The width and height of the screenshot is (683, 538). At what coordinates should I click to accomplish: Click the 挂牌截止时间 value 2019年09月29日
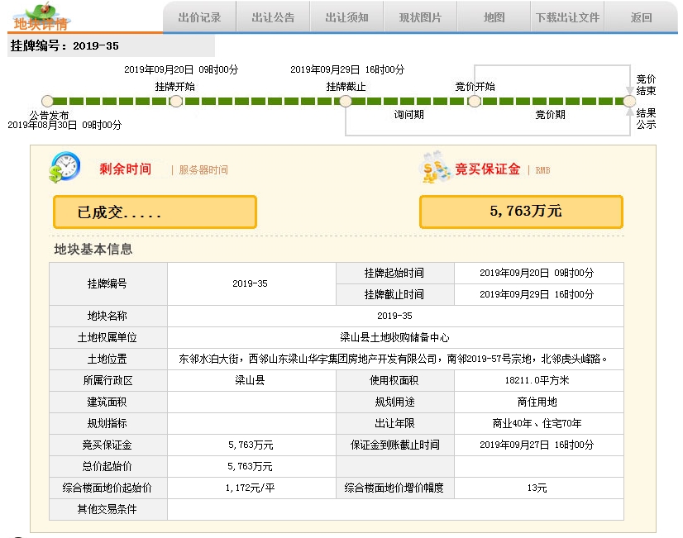(x=538, y=294)
